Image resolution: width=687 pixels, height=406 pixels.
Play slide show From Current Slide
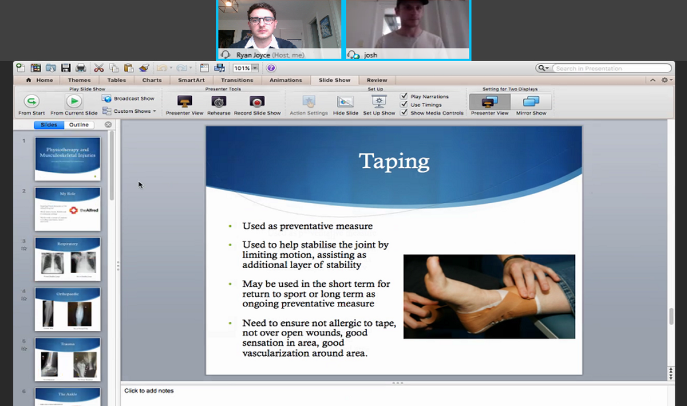tap(74, 105)
